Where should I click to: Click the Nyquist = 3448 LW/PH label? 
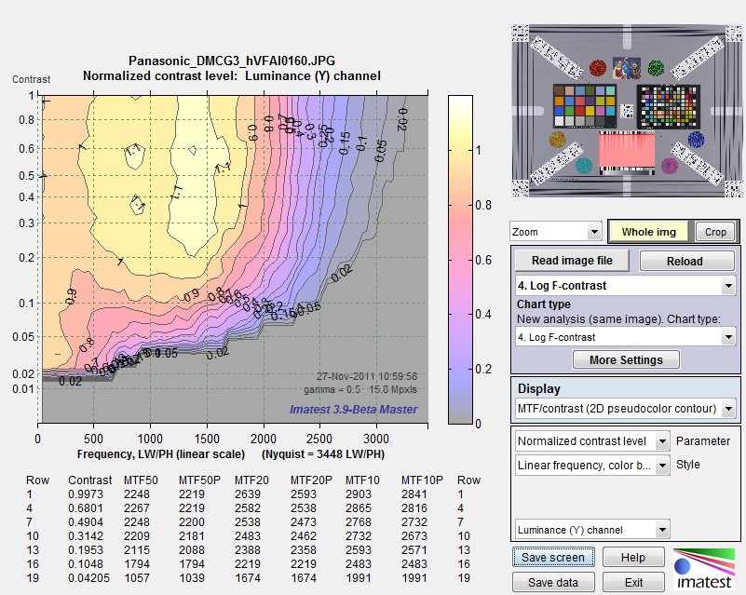point(323,454)
